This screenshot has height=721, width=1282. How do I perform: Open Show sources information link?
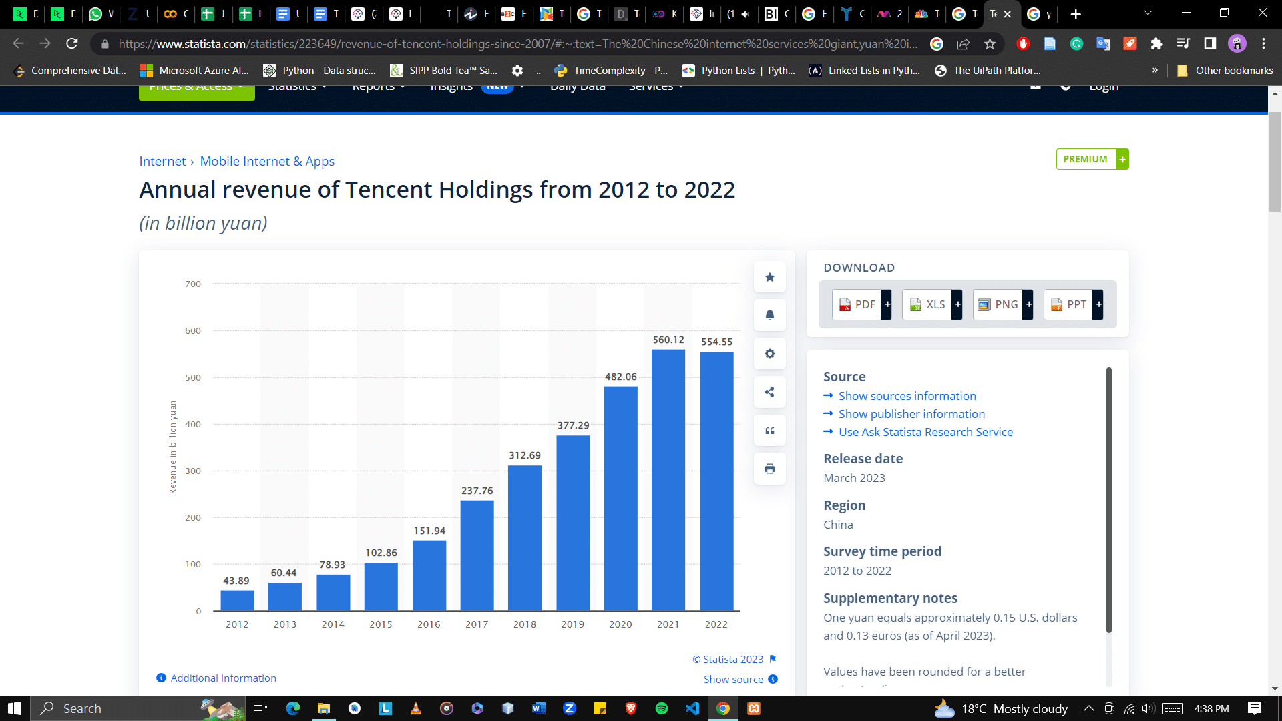click(x=907, y=396)
